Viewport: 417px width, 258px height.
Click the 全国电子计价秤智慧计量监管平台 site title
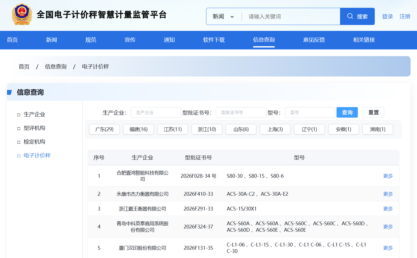[102, 14]
